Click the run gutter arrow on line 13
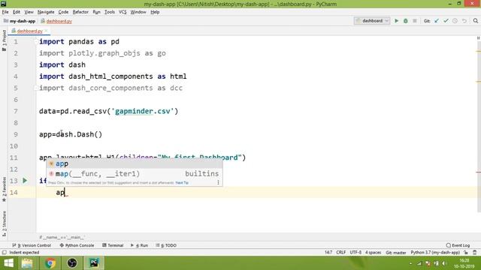The width and height of the screenshot is (481, 270). (25, 181)
